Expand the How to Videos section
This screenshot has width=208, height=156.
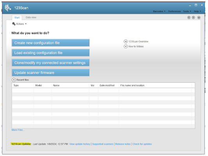pyautogui.click(x=126, y=46)
